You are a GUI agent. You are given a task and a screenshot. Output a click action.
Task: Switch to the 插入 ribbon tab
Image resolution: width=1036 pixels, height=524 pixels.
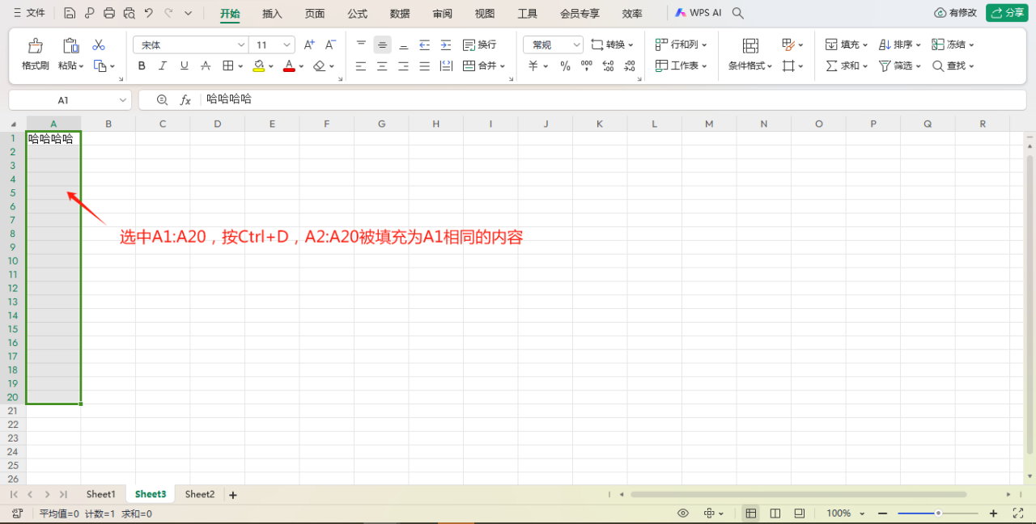[x=272, y=14]
